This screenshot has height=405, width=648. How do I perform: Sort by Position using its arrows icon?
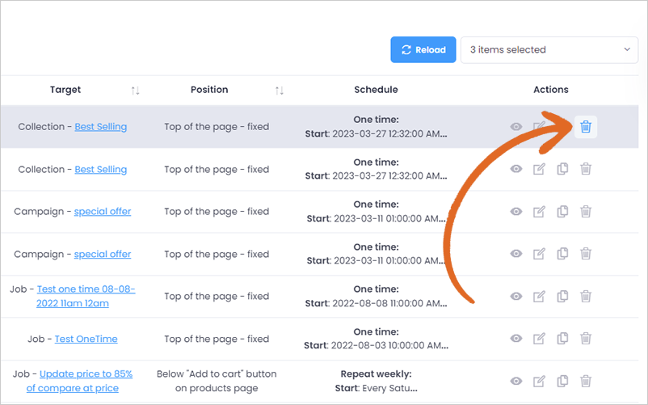[280, 90]
